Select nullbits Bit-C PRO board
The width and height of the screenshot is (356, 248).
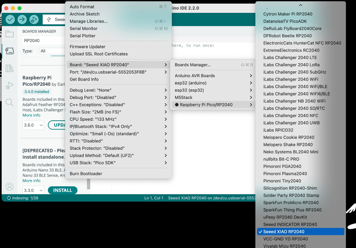pyautogui.click(x=301, y=159)
